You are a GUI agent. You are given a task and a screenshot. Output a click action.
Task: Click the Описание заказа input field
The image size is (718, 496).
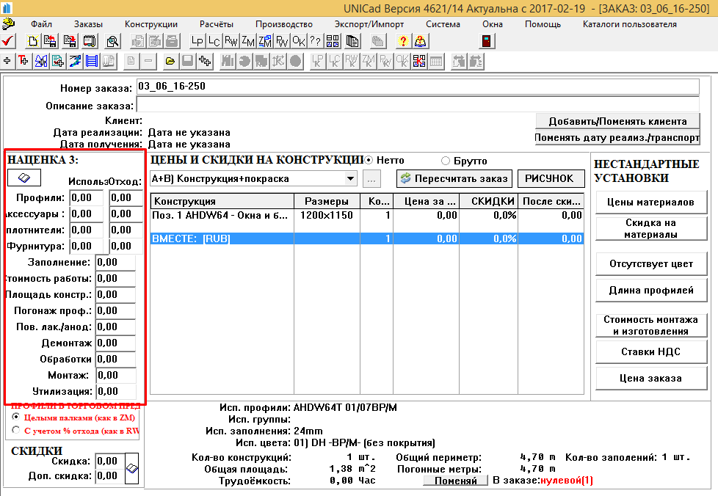coord(418,105)
